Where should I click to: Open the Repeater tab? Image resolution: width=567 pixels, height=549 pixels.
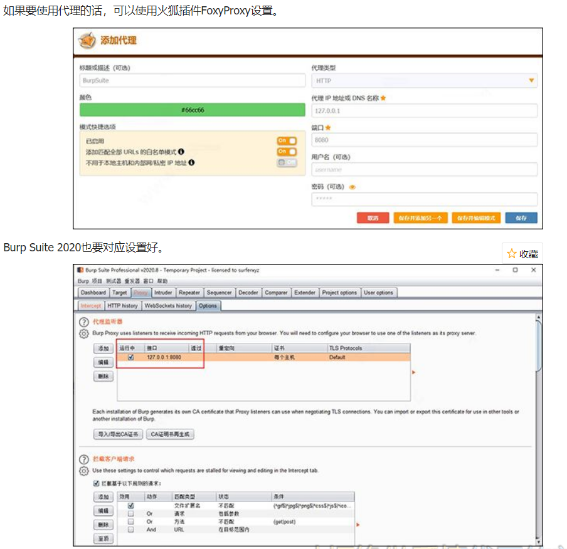(x=189, y=293)
